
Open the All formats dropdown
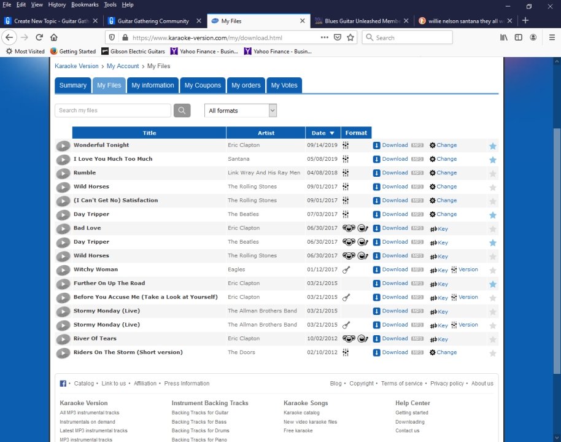(241, 110)
